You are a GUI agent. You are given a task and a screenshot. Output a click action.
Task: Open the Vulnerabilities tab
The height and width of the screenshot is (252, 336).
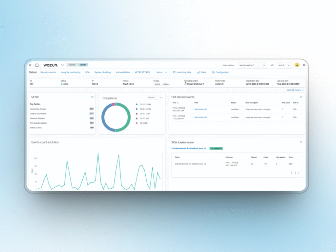point(123,72)
